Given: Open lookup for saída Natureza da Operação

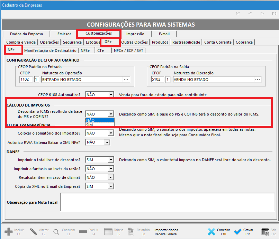Looking at the screenshot, I should [x=258, y=79].
